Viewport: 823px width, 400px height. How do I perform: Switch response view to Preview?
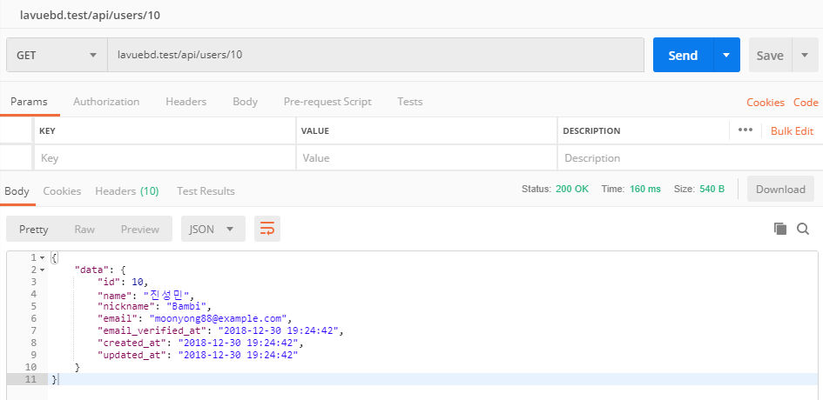pos(139,229)
